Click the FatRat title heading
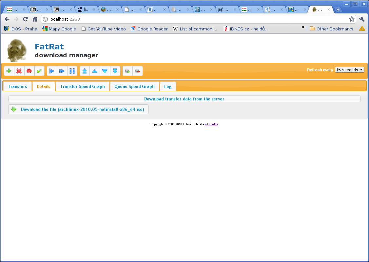Screen dimensions: 369x262 pos(49,46)
